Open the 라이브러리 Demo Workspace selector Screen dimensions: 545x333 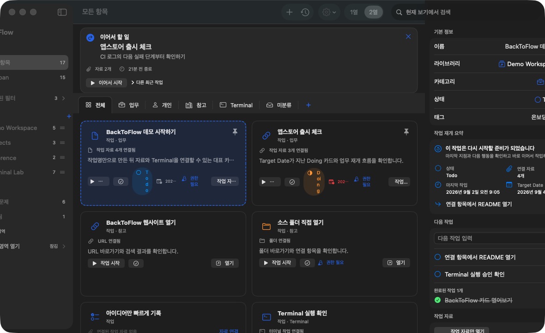(521, 64)
